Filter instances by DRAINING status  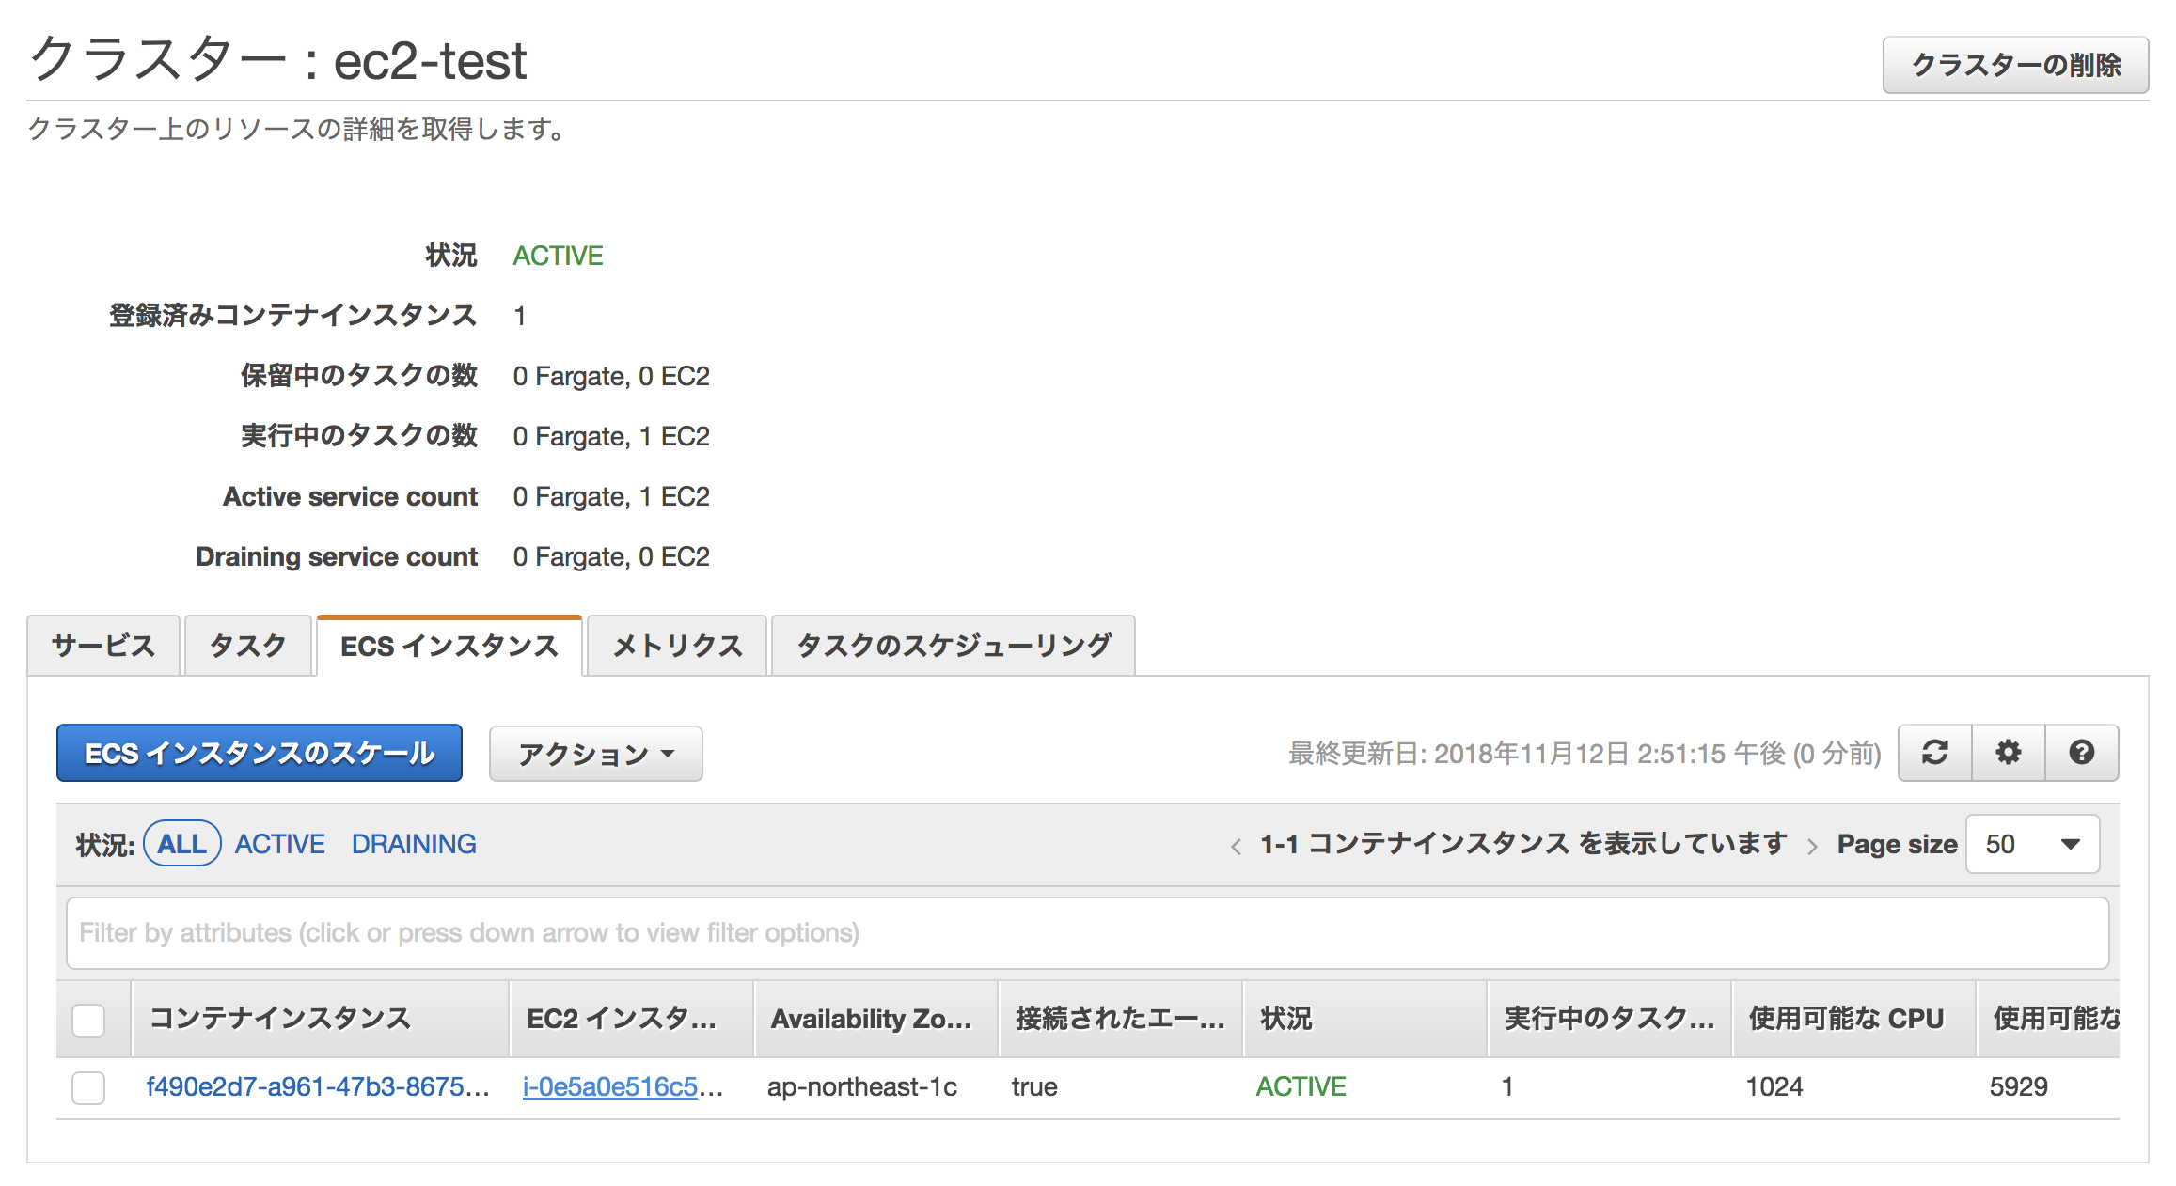(x=414, y=844)
